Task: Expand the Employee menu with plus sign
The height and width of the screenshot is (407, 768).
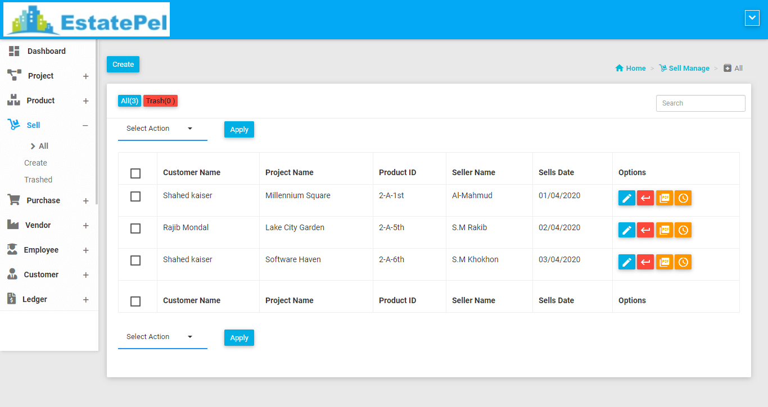Action: click(x=85, y=250)
